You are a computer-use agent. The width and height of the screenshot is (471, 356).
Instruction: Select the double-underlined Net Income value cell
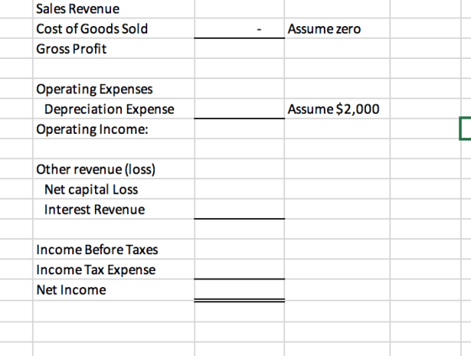click(x=240, y=290)
